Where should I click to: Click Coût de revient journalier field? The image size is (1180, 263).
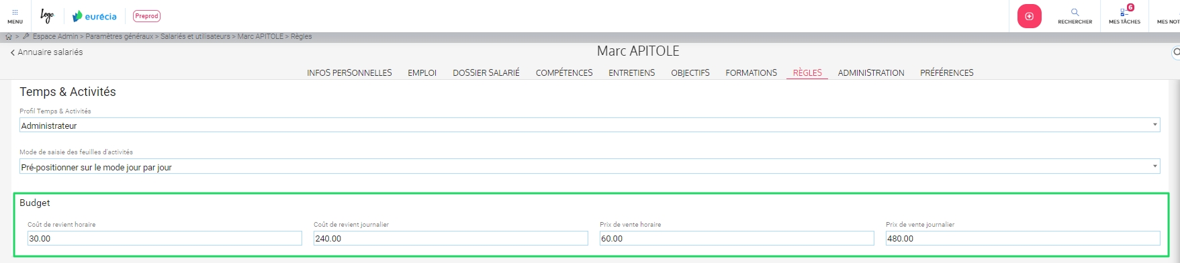coord(451,238)
